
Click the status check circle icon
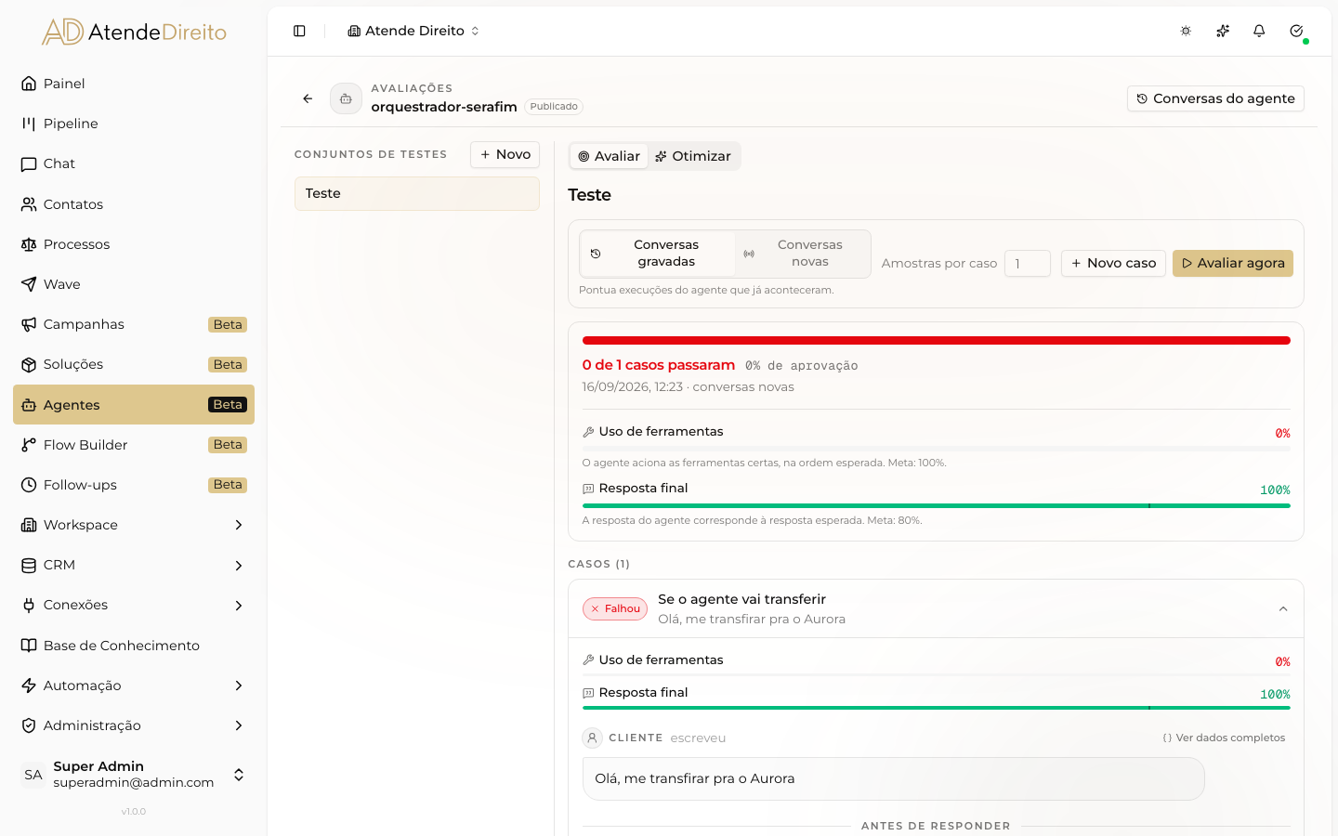coord(1296,31)
